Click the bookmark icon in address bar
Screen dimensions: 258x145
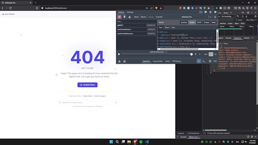tap(37, 8)
